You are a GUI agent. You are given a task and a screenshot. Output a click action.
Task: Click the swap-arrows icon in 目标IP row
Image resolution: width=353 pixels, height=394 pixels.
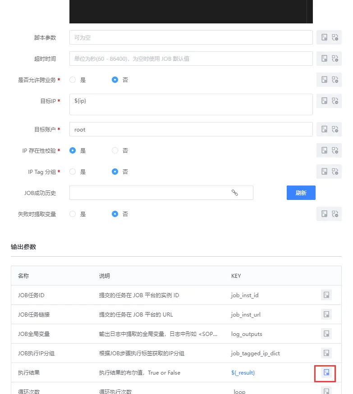[335, 101]
